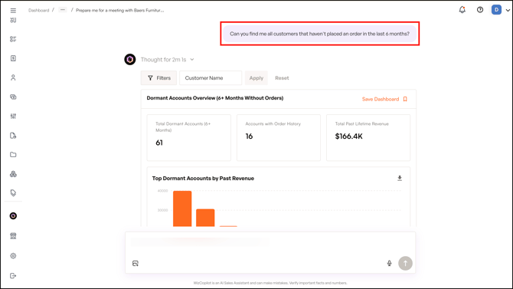Click the logout icon at sidebar bottom
Viewport: 513px width, 289px height.
(x=13, y=275)
